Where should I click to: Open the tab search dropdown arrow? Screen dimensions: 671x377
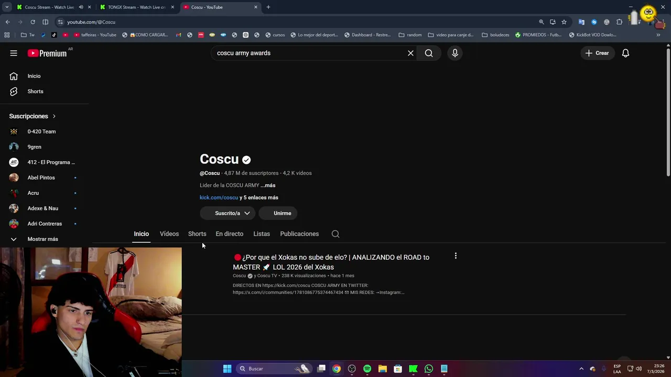(x=7, y=7)
